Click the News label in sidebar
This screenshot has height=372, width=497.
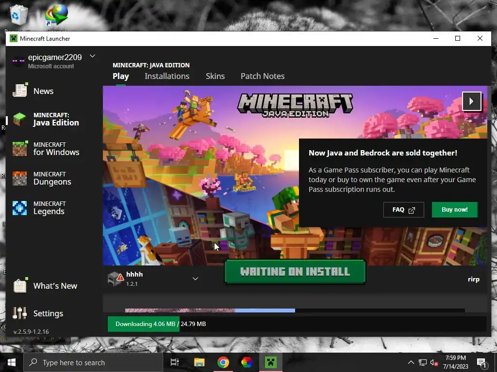[43, 91]
